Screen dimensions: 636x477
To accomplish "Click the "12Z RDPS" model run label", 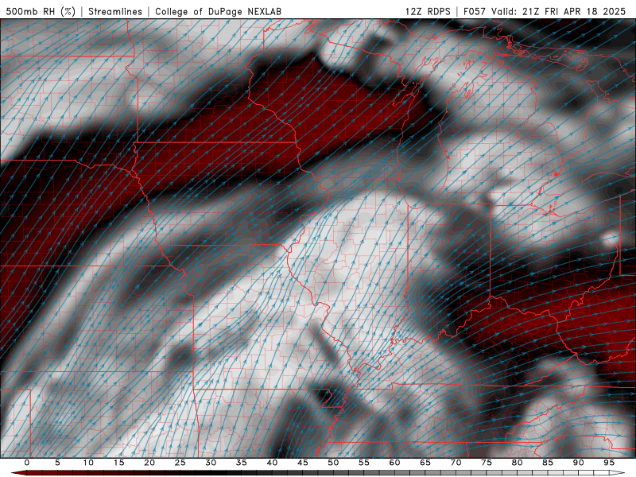I will 428,11.
